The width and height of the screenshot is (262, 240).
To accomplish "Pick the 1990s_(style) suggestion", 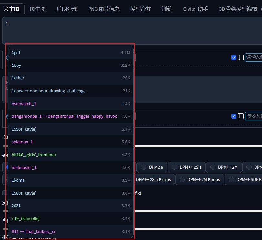I will tap(71, 129).
